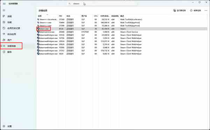Click PID 4128 of steam.exe
This screenshot has height=130, width=210.
61,29
